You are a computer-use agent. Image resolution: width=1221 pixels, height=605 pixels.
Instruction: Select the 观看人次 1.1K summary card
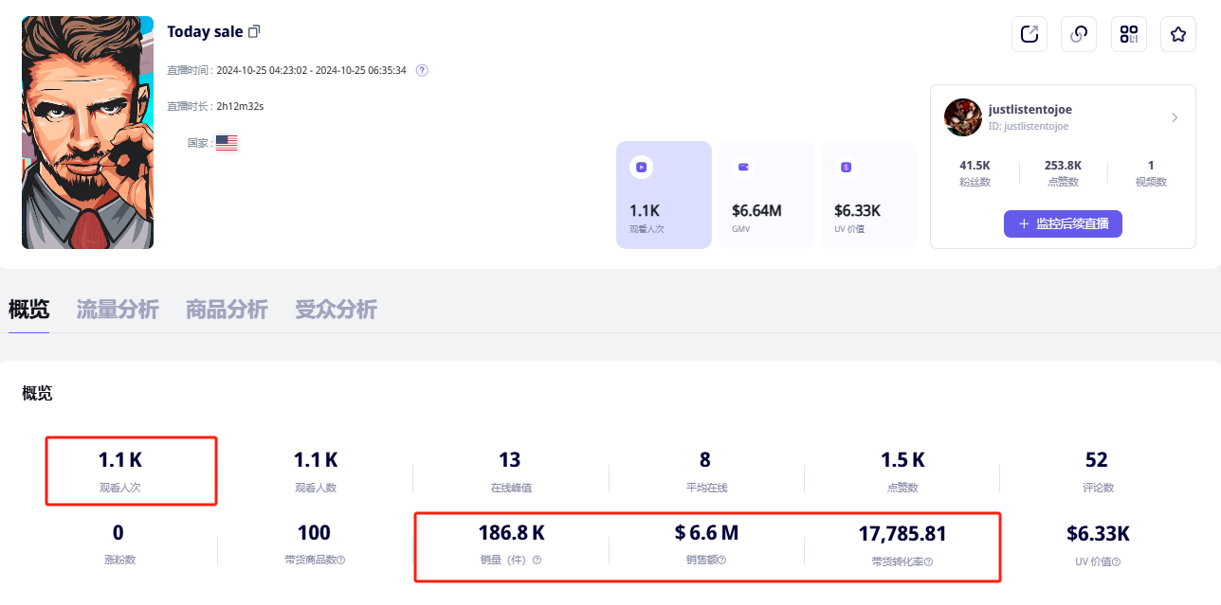(x=664, y=195)
